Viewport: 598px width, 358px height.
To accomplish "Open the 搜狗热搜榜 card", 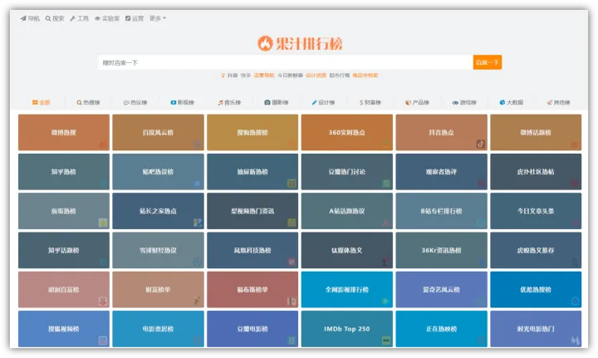I will point(252,132).
